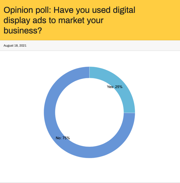Screen dimensions: 180x183
Task: Click the top divider between Yes and No segments
Action: click(x=89, y=72)
